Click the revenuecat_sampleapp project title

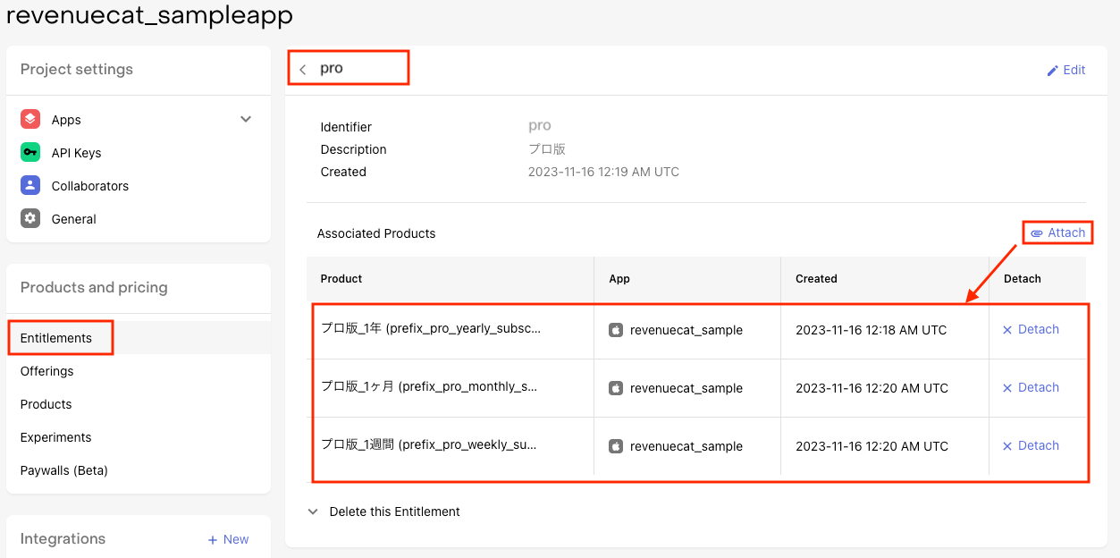click(149, 15)
